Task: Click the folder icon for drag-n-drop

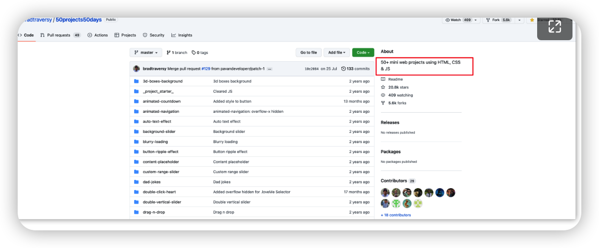Action: 136,212
